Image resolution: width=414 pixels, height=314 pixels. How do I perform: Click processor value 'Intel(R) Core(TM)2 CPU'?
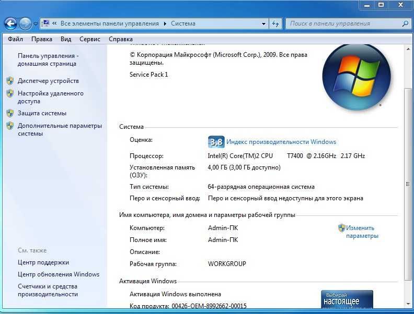pyautogui.click(x=240, y=156)
